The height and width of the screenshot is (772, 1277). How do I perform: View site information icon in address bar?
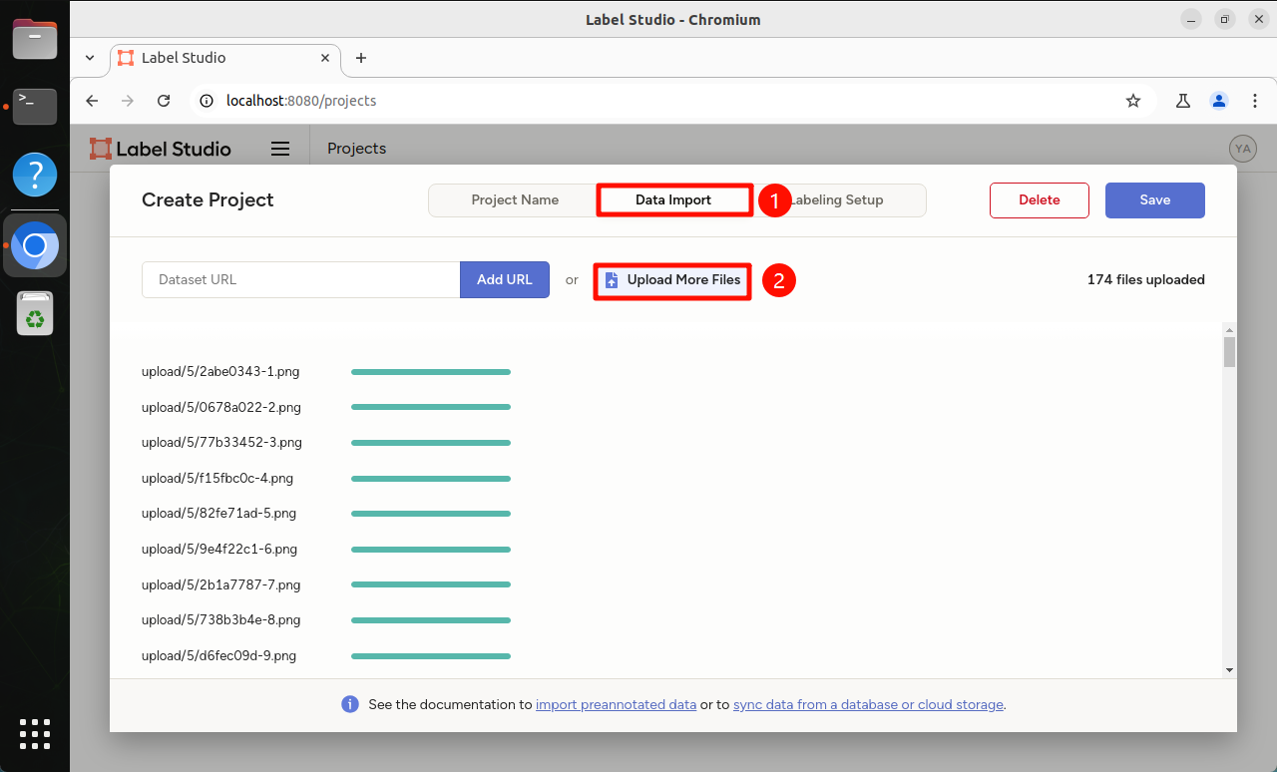tap(207, 101)
